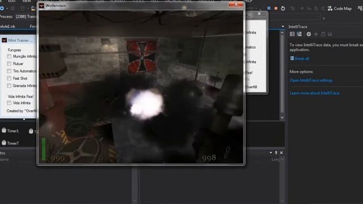Click the 998 ammo counter in Wolfenstein
The image size is (363, 204).
209,158
